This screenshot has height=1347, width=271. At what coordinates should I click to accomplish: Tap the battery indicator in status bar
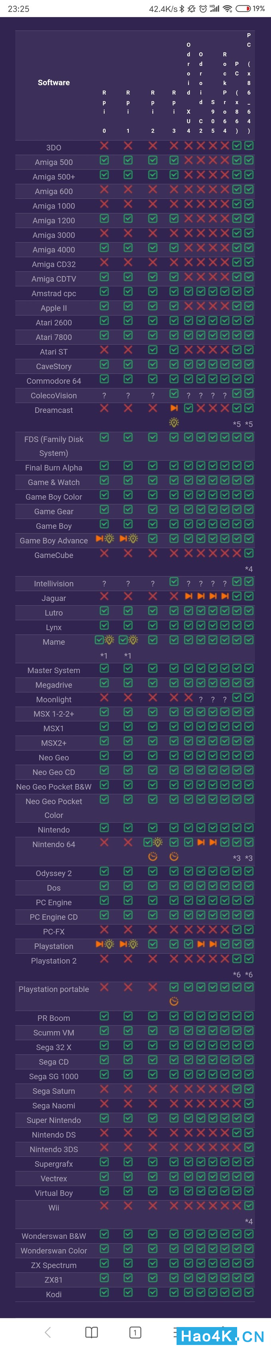(x=244, y=8)
